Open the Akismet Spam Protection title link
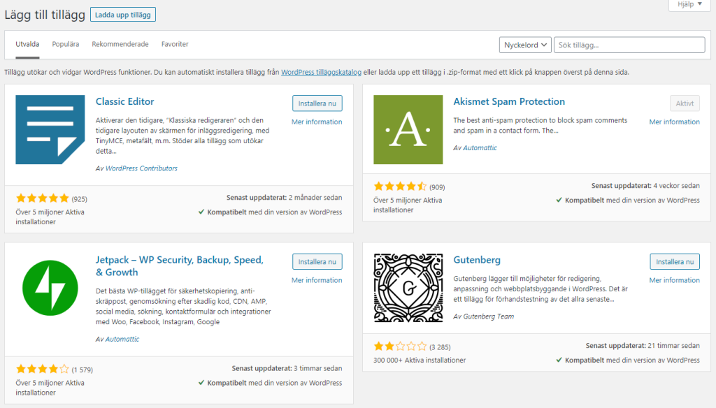This screenshot has height=408, width=716. coord(509,101)
